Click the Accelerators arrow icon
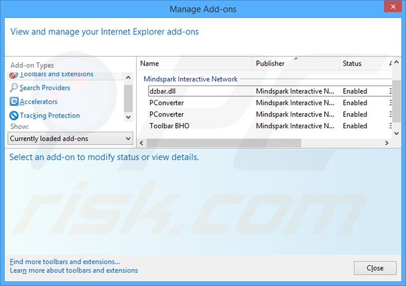 pos(14,101)
